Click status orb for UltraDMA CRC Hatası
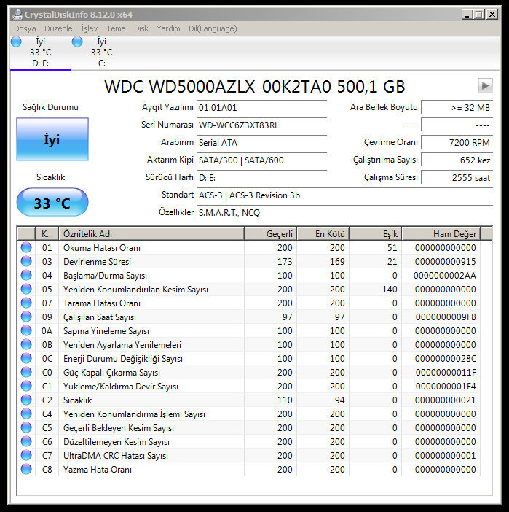This screenshot has height=512, width=509. pyautogui.click(x=26, y=456)
